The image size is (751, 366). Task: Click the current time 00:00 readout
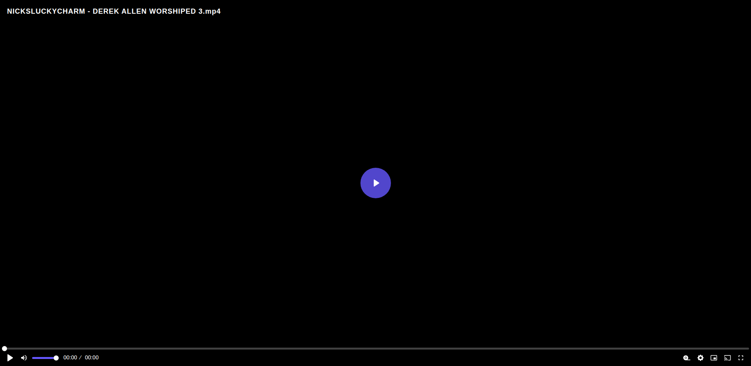(70, 357)
